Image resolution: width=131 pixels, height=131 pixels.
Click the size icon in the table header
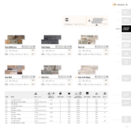pos(36,93)
